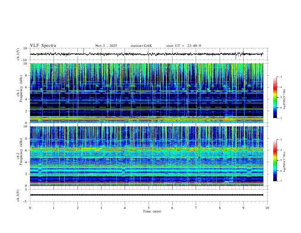Click the ch.1 color bar log(PSD) label
This screenshot has height=233, width=301.
285,99
